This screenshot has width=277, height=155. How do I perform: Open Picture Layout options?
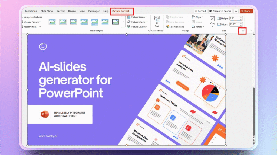tap(137, 27)
